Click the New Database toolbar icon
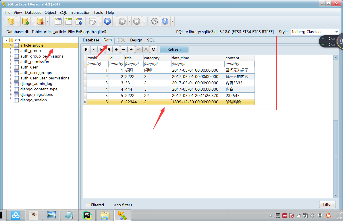The image size is (343, 221). coord(11,21)
